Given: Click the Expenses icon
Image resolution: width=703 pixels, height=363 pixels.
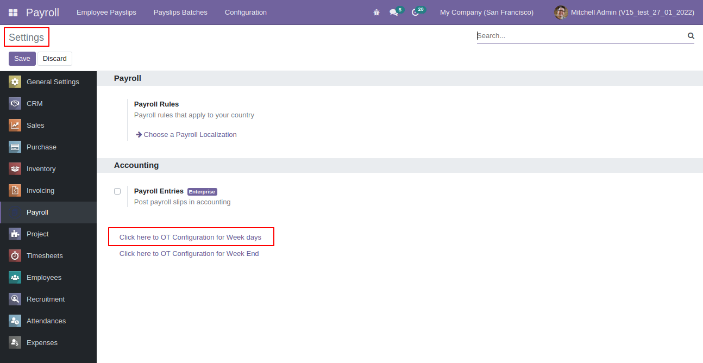Looking at the screenshot, I should point(15,343).
